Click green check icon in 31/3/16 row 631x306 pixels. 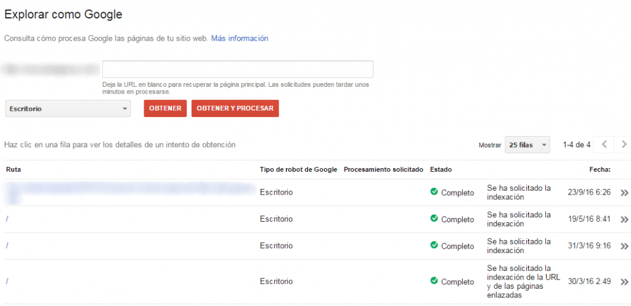[x=434, y=246]
